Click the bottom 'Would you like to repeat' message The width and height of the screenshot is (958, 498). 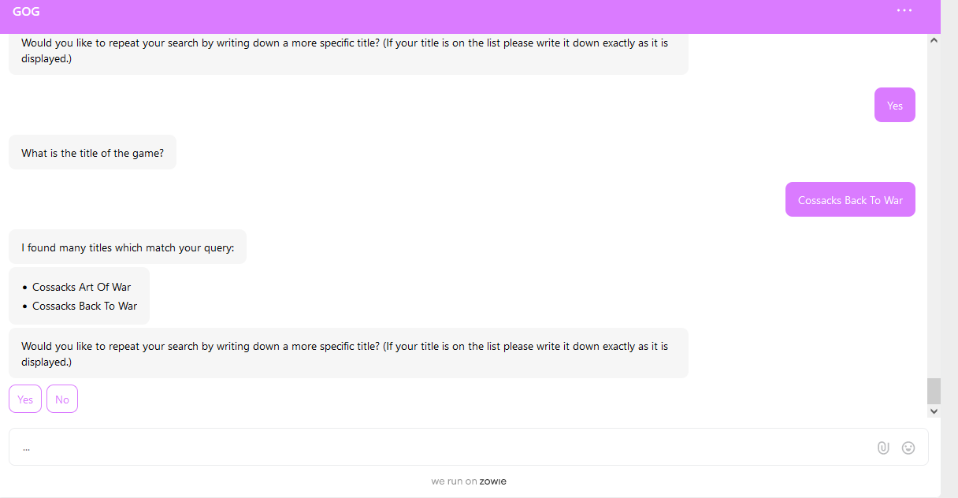(x=348, y=353)
